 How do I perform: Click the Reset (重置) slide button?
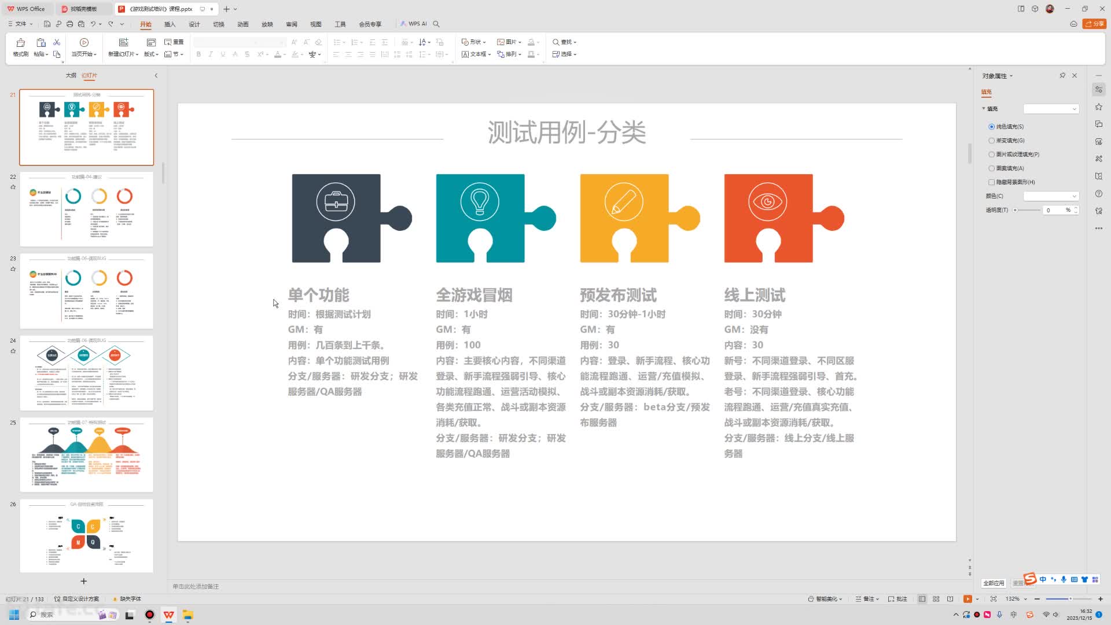[174, 42]
